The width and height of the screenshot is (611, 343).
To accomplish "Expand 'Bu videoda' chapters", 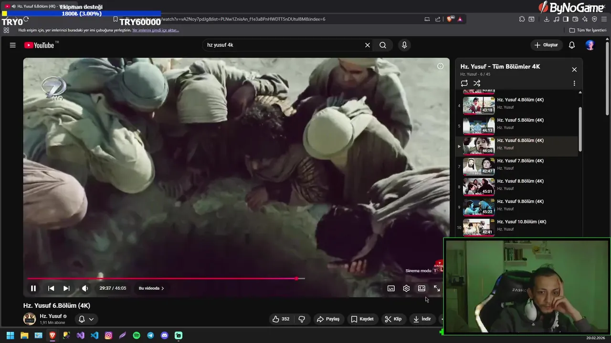I will pos(151,288).
